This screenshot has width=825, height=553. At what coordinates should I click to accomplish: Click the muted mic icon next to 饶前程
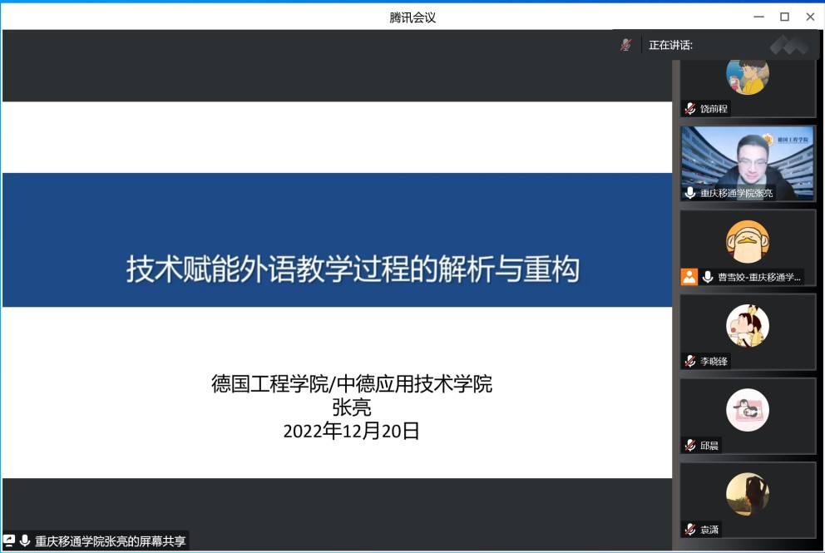click(x=689, y=109)
